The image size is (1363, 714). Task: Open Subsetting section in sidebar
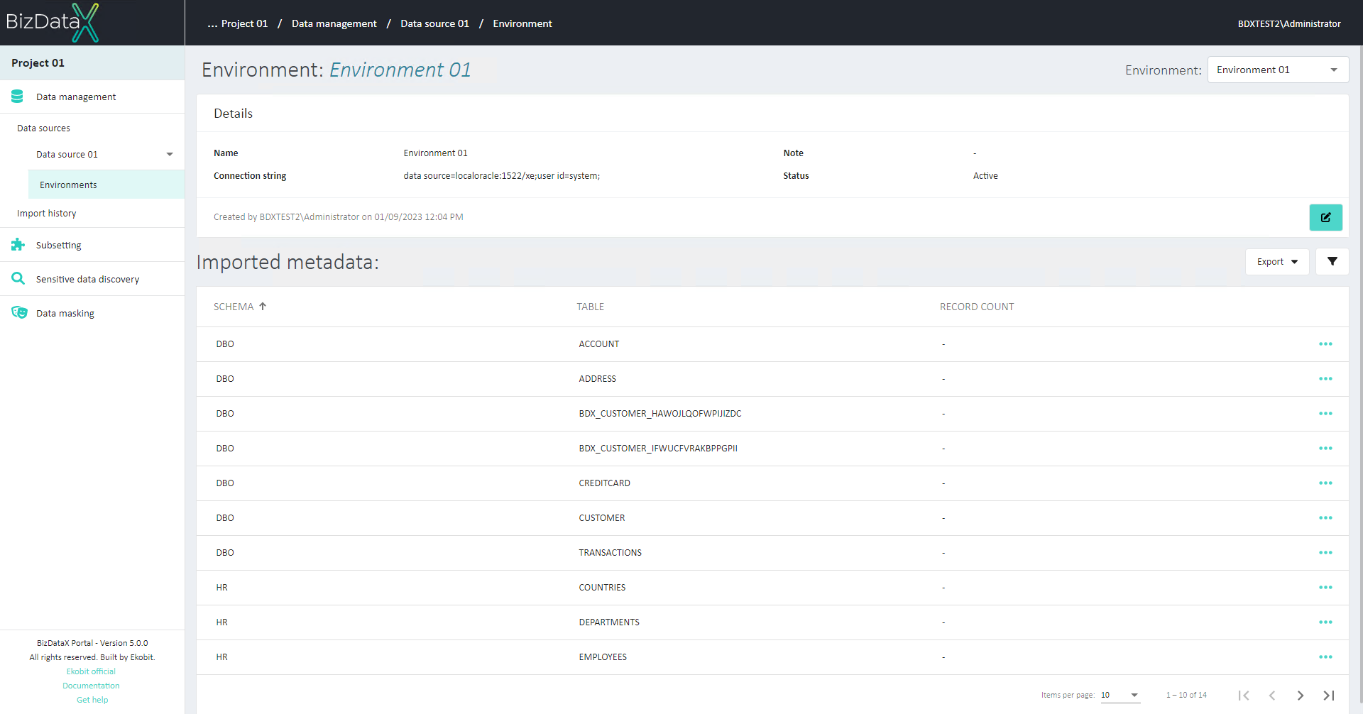point(92,245)
